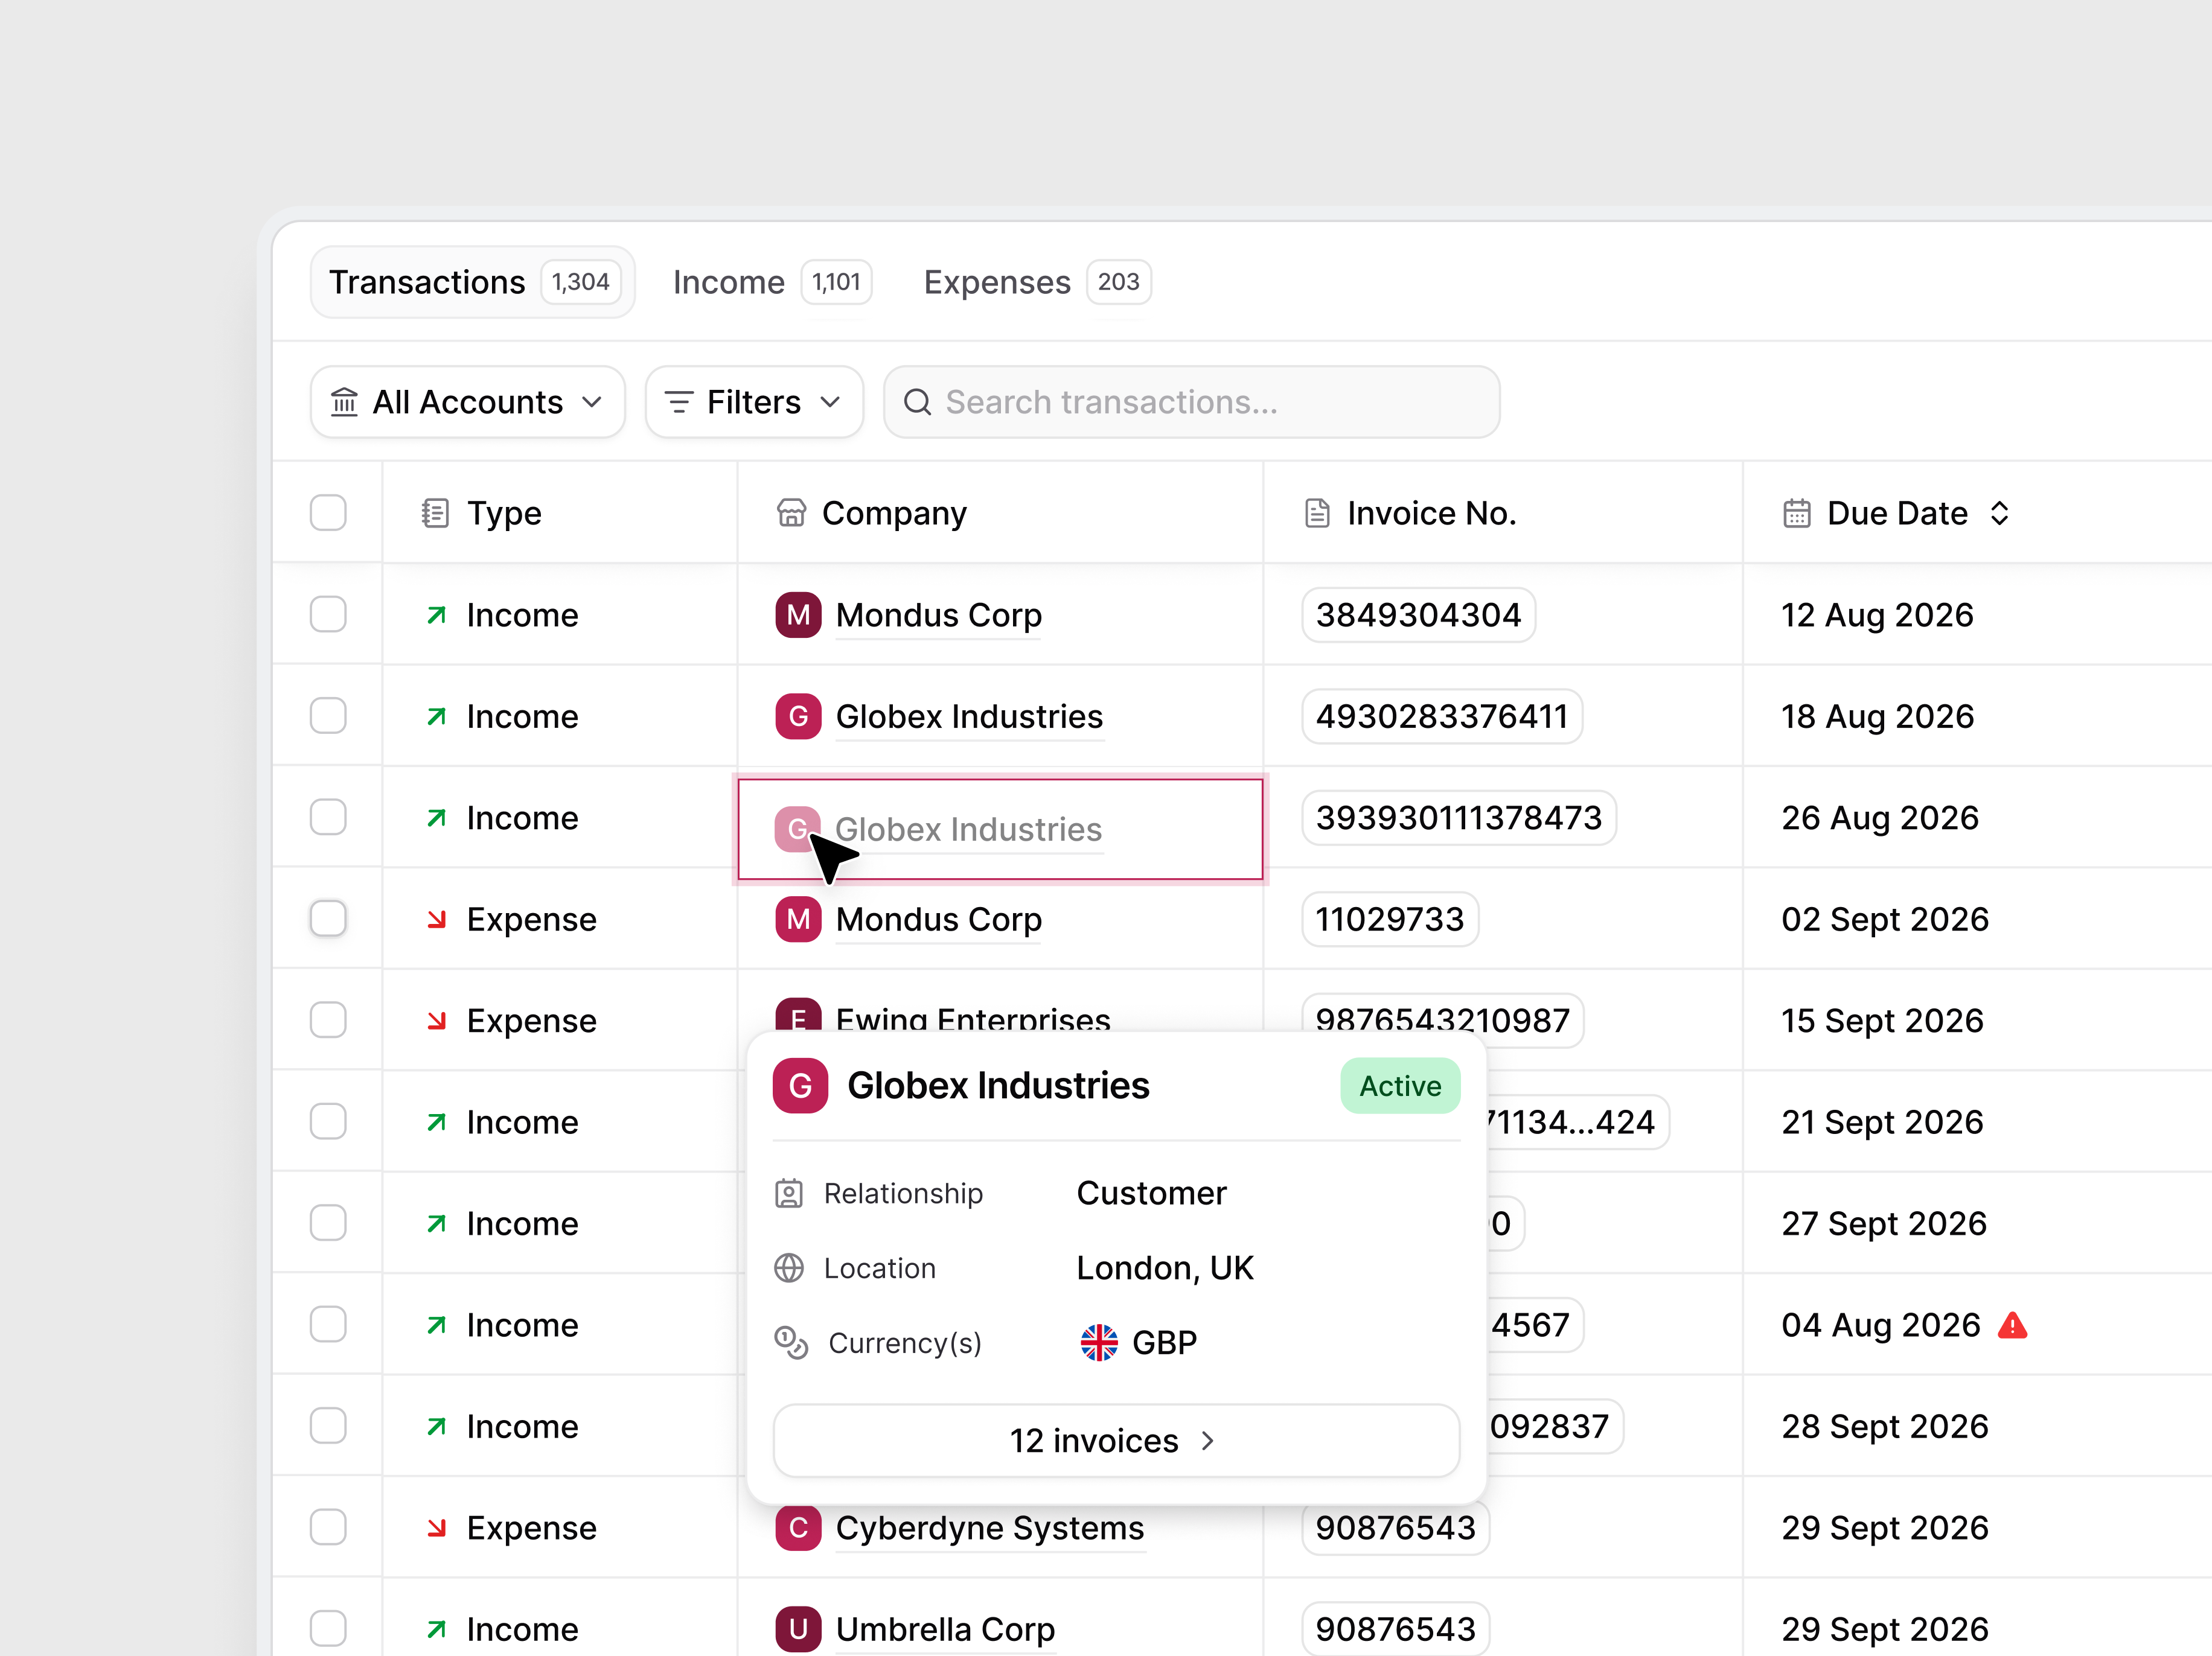Click the search magnifier icon
The width and height of the screenshot is (2212, 1656).
tap(917, 402)
